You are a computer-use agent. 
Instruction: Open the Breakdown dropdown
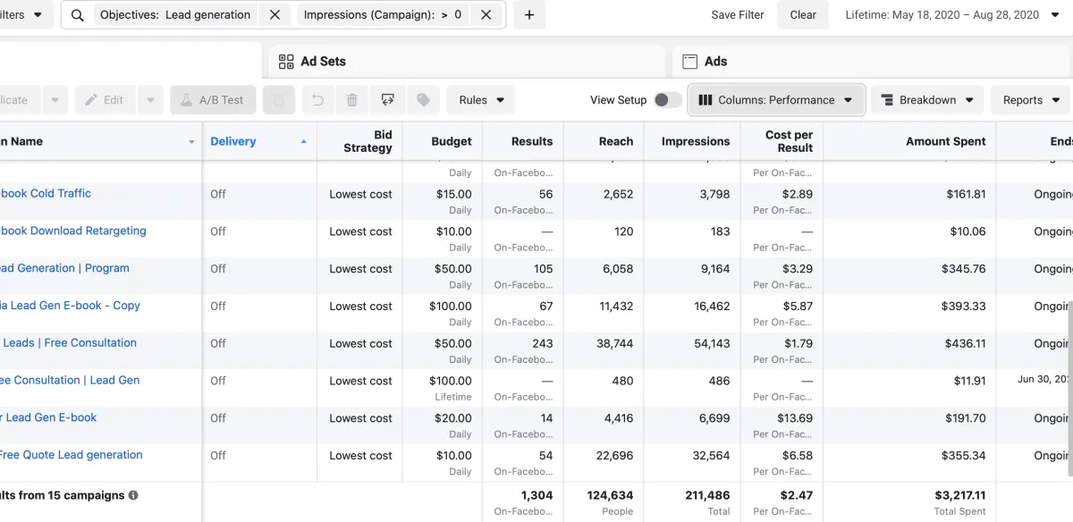927,100
